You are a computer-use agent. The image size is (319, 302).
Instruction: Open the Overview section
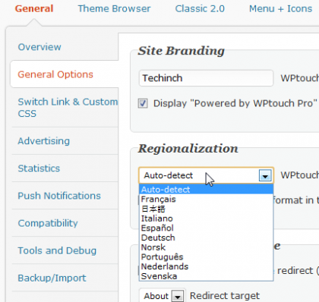[x=39, y=47]
